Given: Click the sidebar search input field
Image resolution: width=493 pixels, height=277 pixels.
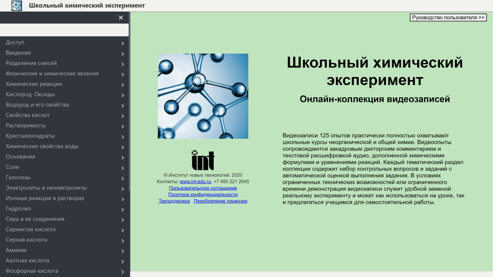Looking at the screenshot, I should [64, 30].
